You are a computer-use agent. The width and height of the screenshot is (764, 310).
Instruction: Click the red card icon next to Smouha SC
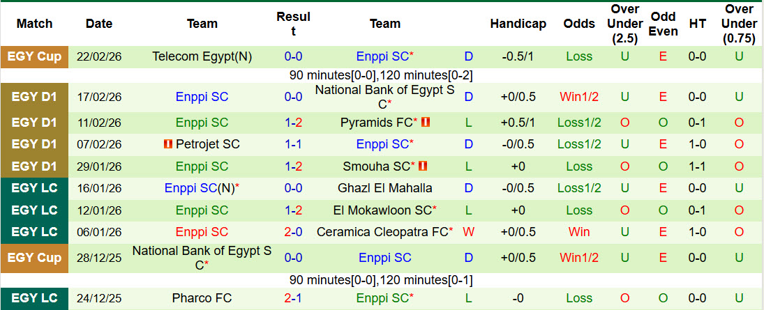[x=423, y=166]
